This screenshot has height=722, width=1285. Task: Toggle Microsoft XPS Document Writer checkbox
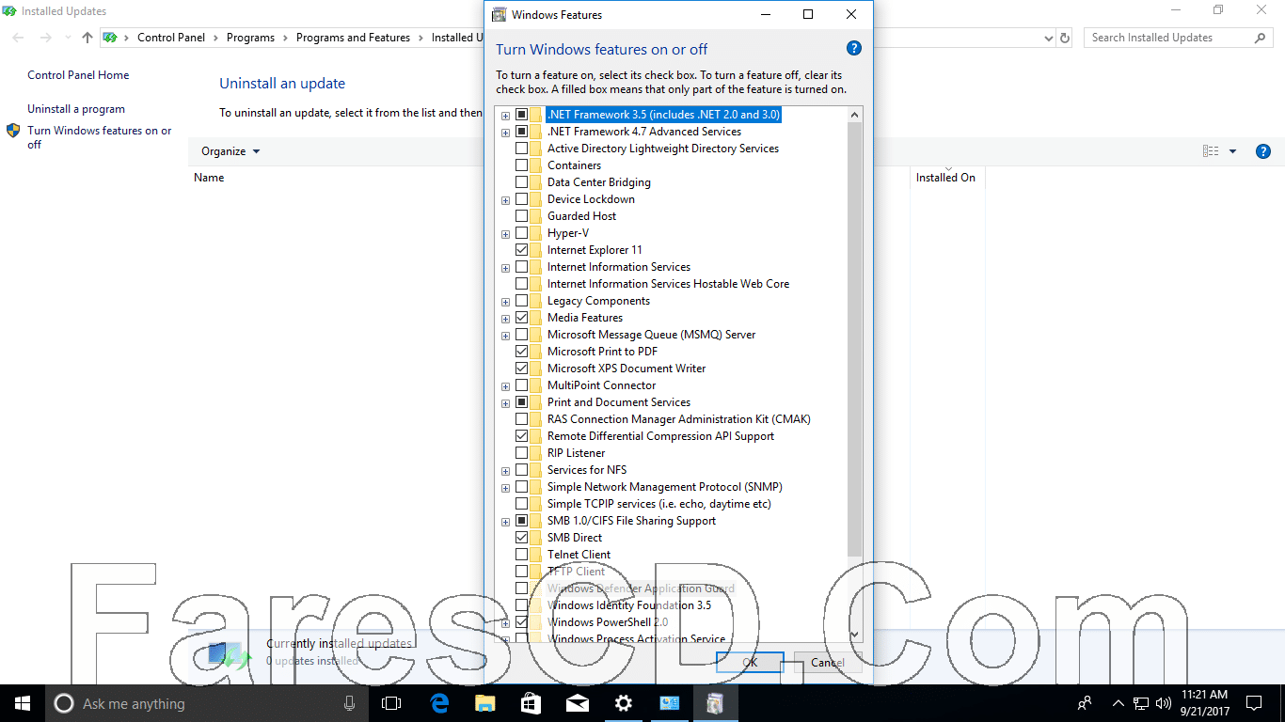521,369
